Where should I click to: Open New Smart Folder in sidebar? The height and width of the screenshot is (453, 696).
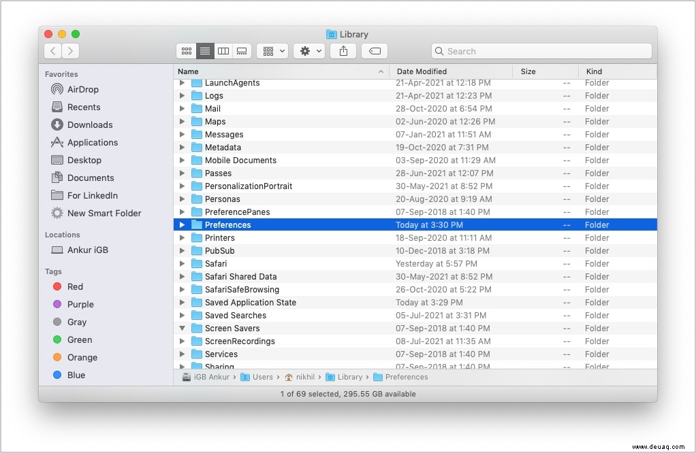96,214
